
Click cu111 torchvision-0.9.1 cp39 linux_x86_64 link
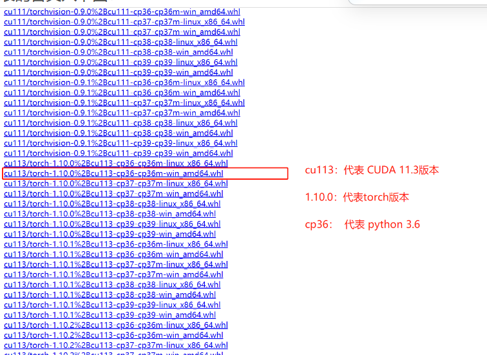coord(121,143)
